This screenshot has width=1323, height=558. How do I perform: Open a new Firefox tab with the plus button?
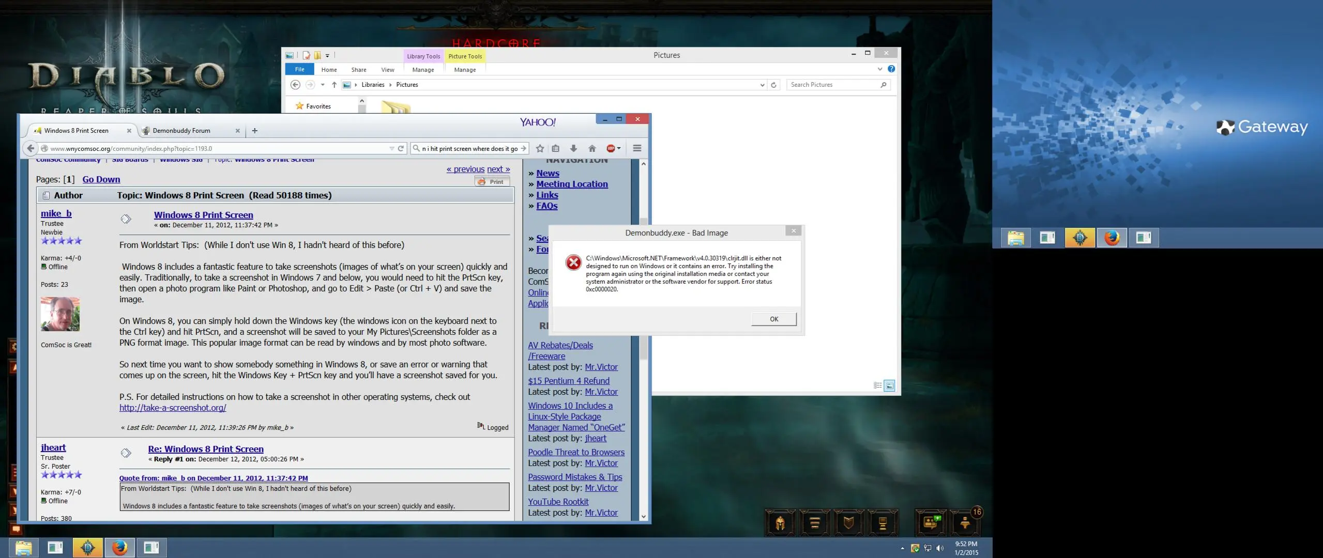coord(254,131)
